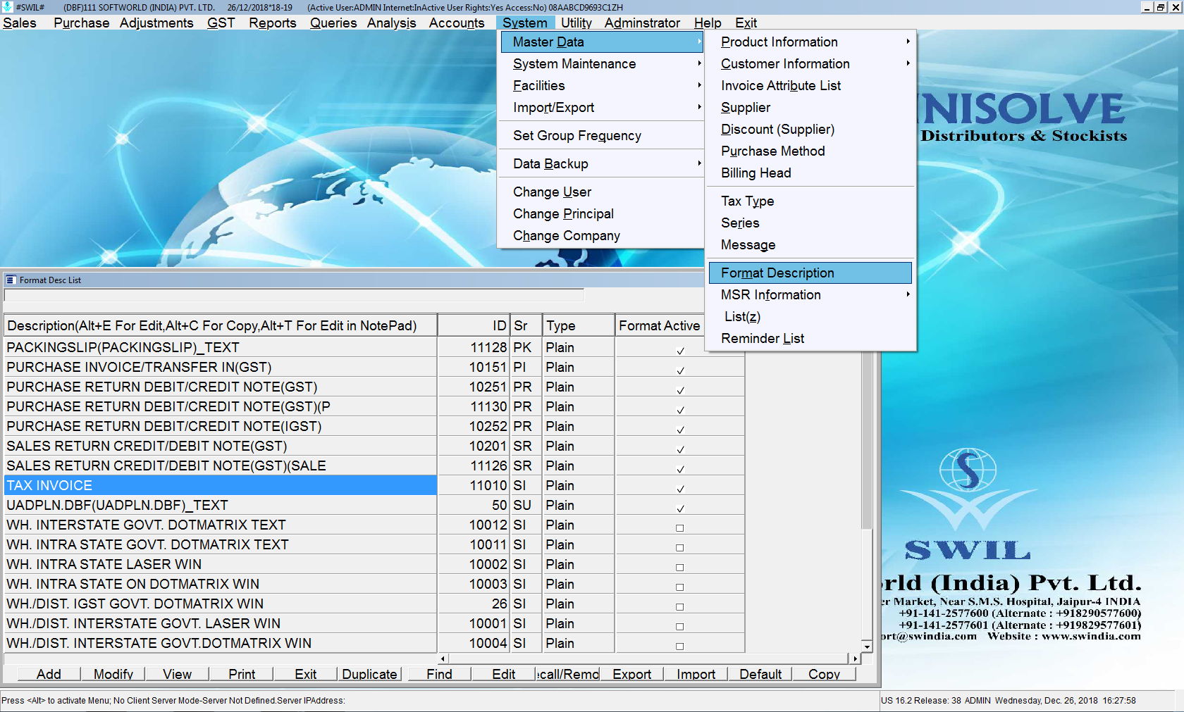Click the Export button
Image resolution: width=1184 pixels, height=712 pixels.
631,674
